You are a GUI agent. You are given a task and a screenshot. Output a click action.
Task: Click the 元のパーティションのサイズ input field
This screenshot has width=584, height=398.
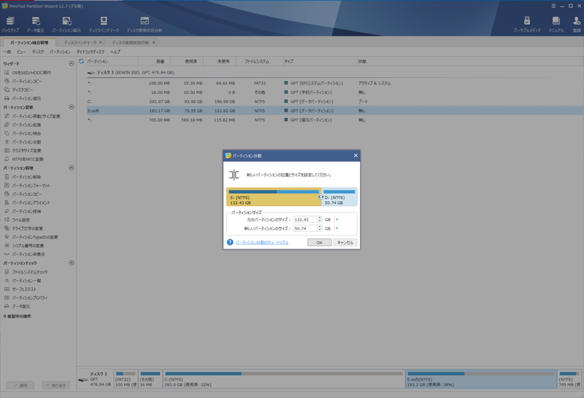pos(305,219)
